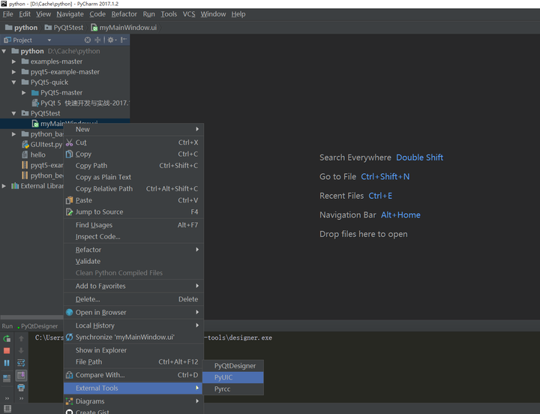Click the External Libraries icon
Screen dimensions: 540x414
pos(15,186)
